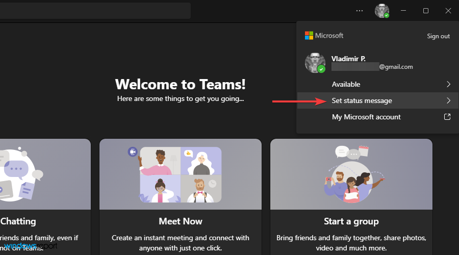This screenshot has height=255, width=459.
Task: Select Set status message
Action: (x=377, y=100)
